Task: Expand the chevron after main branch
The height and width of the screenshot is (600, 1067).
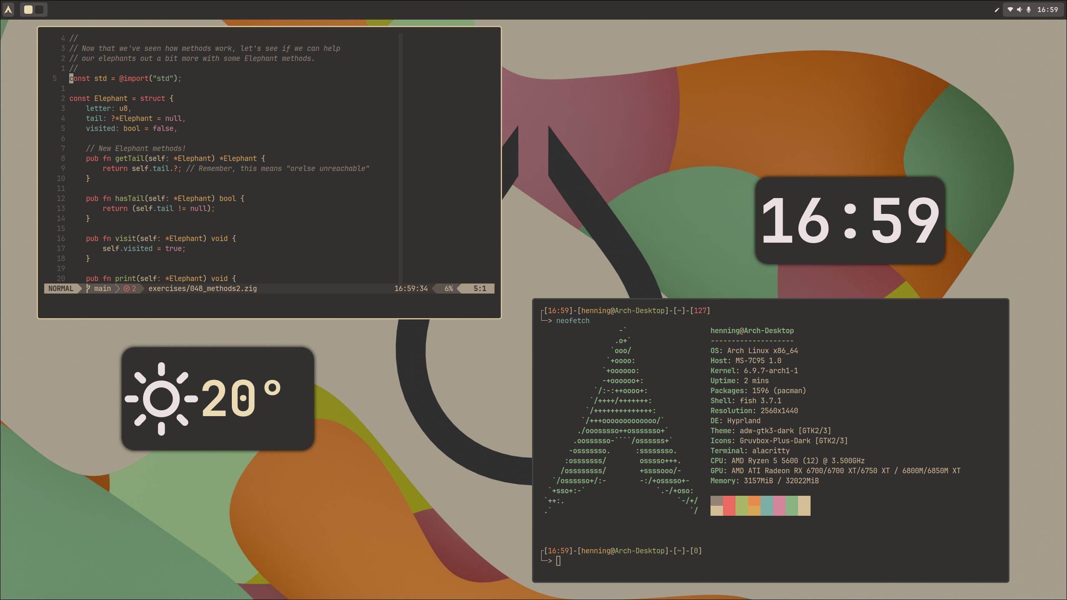Action: [117, 288]
